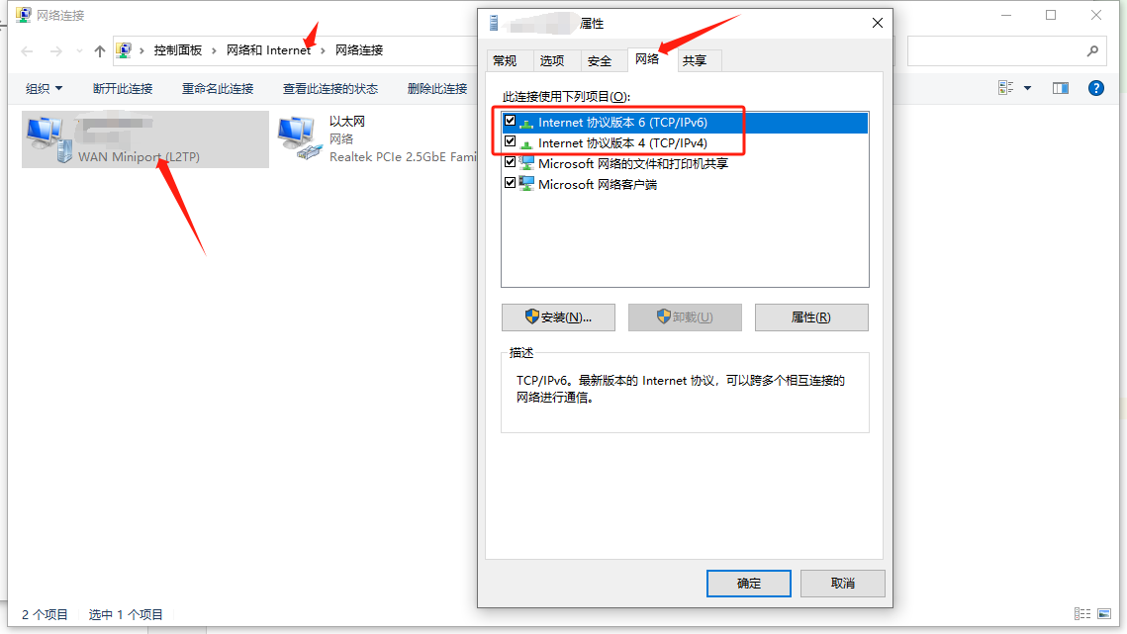Click the change view layout icon
1127x634 pixels.
(1005, 88)
